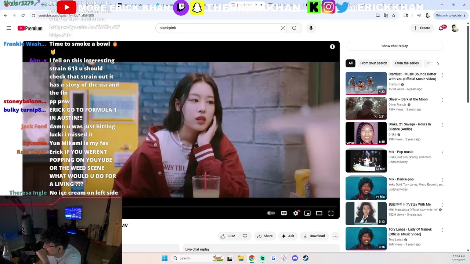Clear the blackpink search text
The height and width of the screenshot is (264, 470).
[283, 28]
